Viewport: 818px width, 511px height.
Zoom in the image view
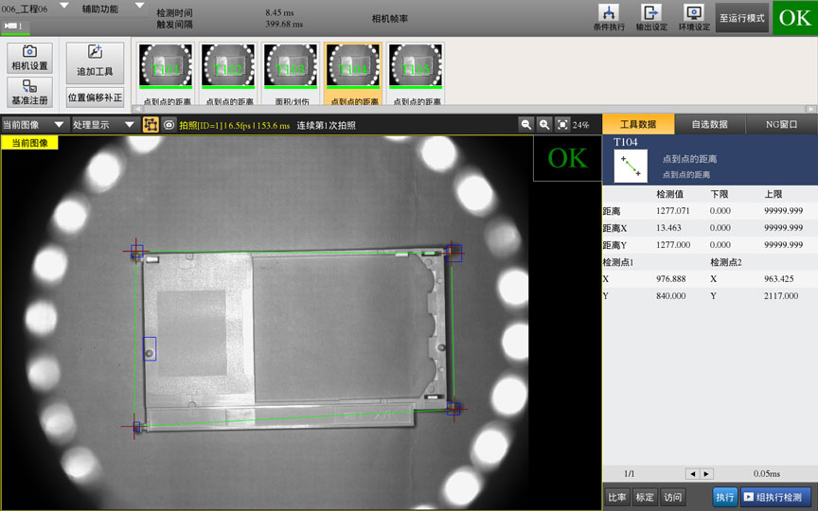(544, 124)
